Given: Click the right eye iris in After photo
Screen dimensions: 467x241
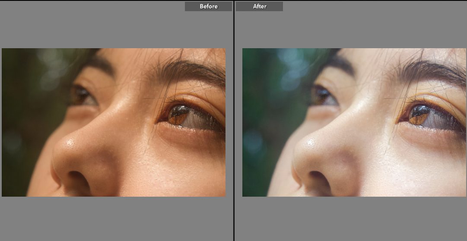Looking at the screenshot, I should 419,115.
